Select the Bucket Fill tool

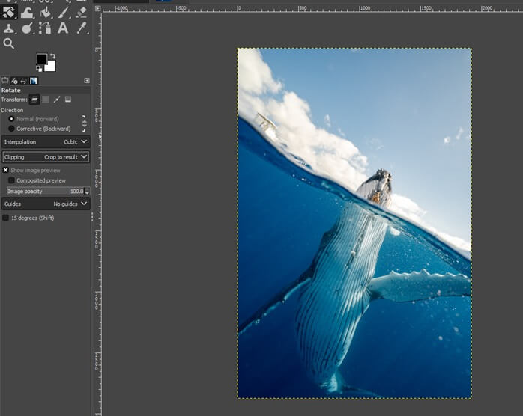(45, 12)
